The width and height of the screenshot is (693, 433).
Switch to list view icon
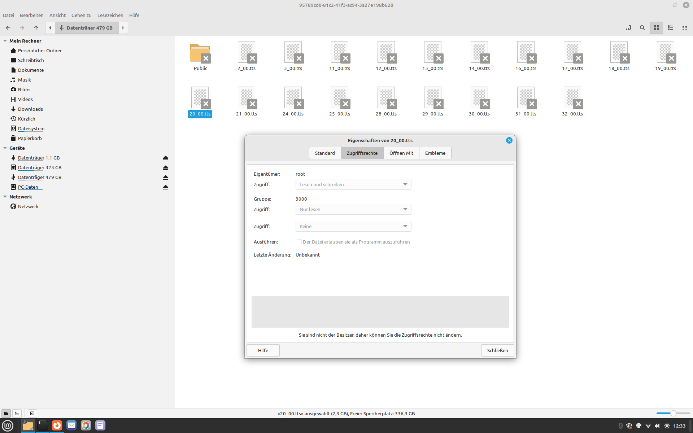671,28
